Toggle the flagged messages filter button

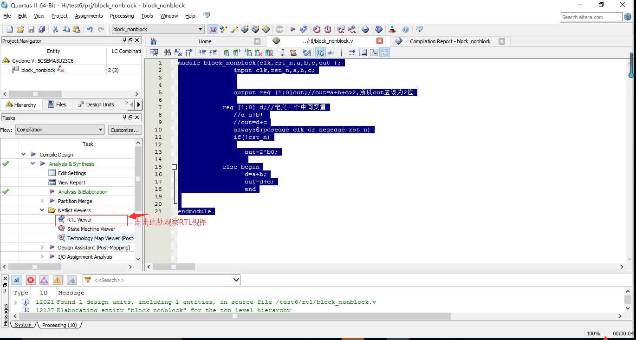coord(71,280)
